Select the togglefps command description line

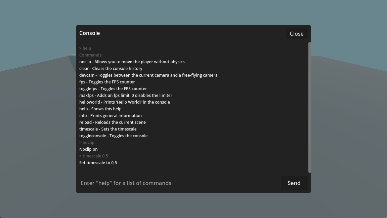click(113, 89)
